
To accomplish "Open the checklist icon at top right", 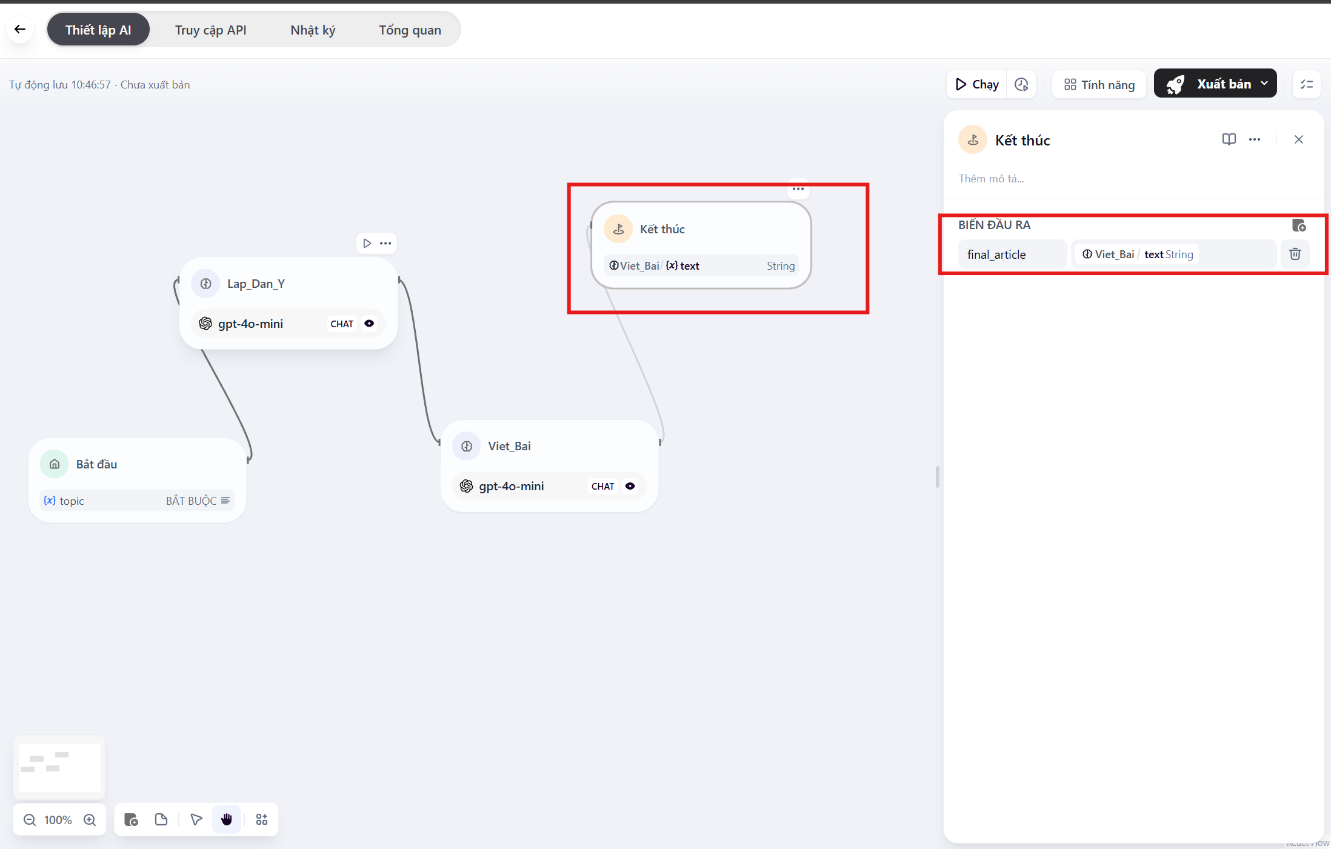I will 1306,84.
